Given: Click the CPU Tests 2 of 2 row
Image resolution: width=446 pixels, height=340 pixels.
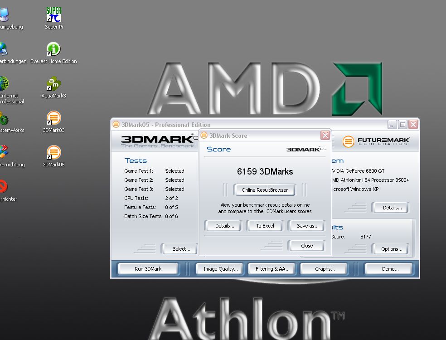Looking at the screenshot, I should 151,198.
